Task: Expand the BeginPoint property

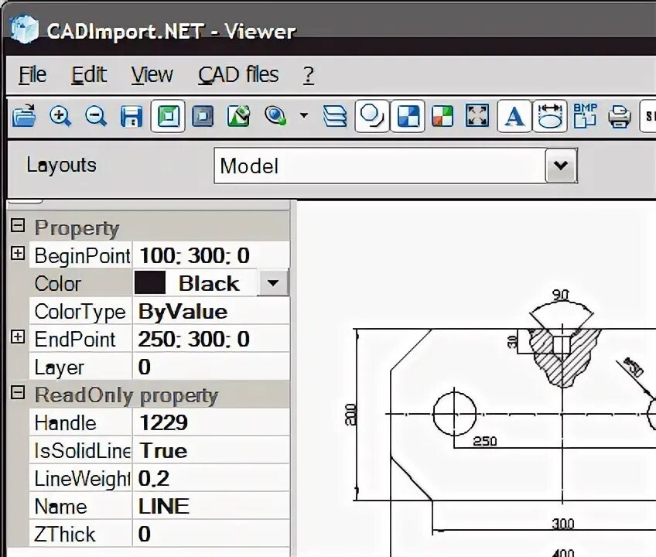Action: [18, 253]
